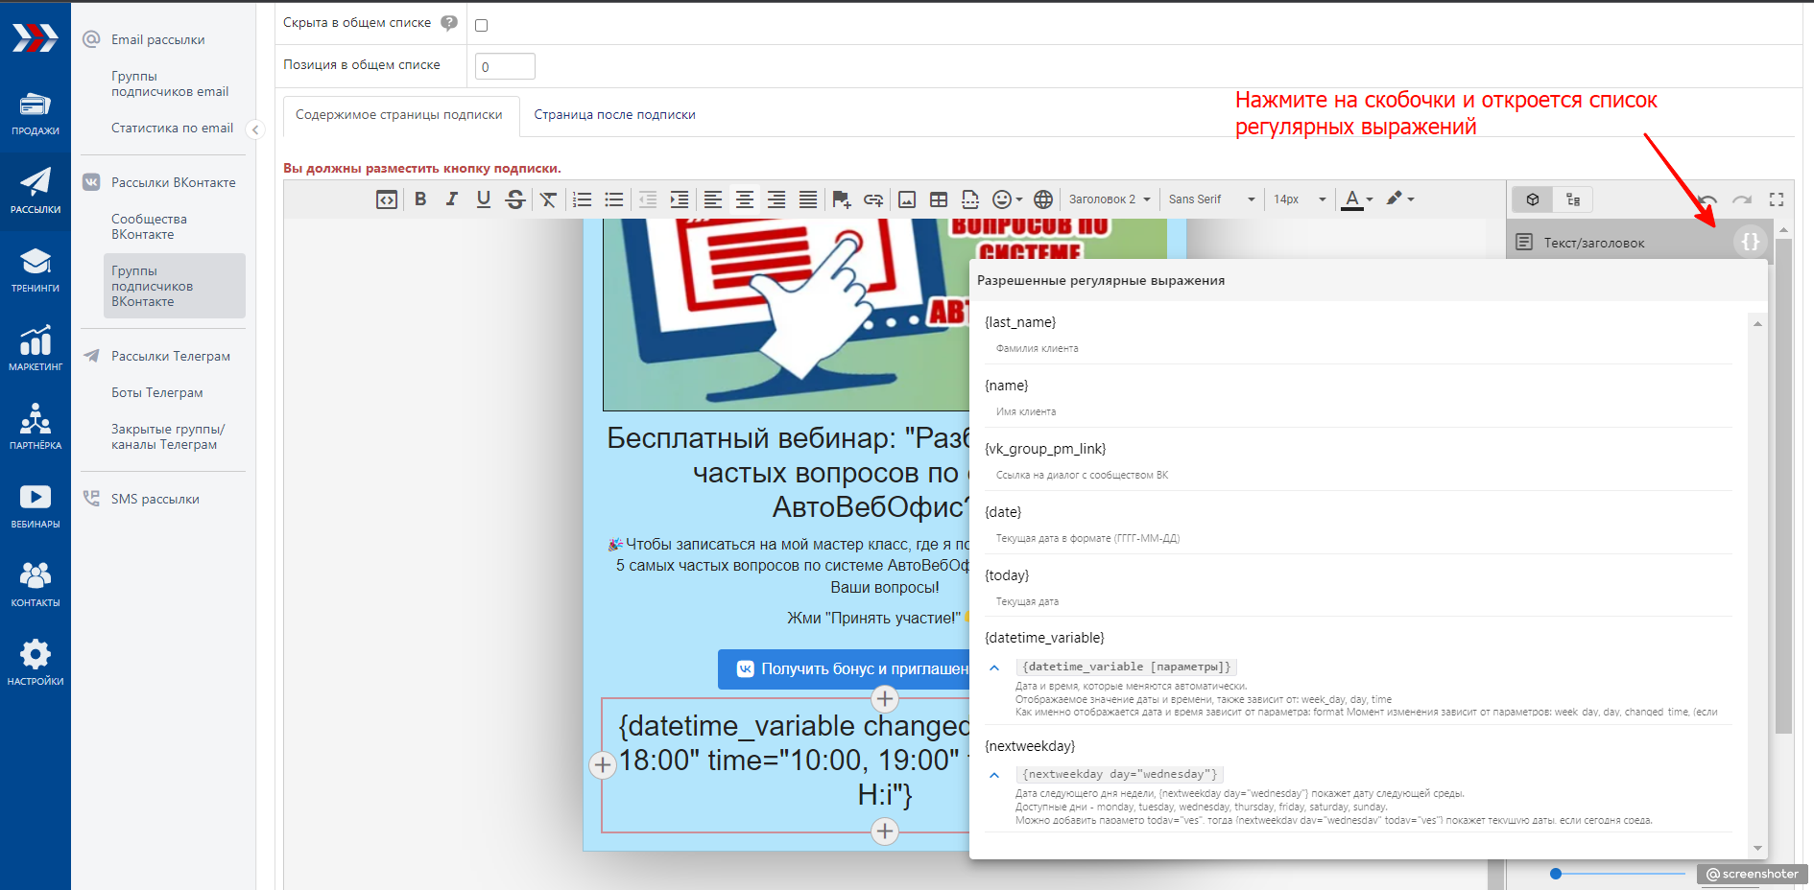Insert anchor/bookmark flag icon
The height and width of the screenshot is (890, 1814).
coord(842,199)
